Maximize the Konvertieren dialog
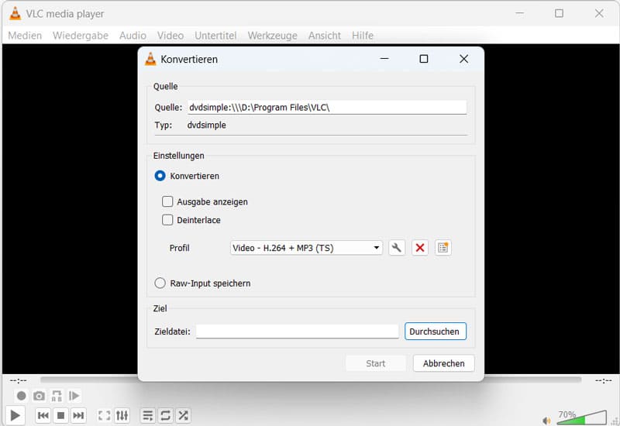 click(x=423, y=59)
